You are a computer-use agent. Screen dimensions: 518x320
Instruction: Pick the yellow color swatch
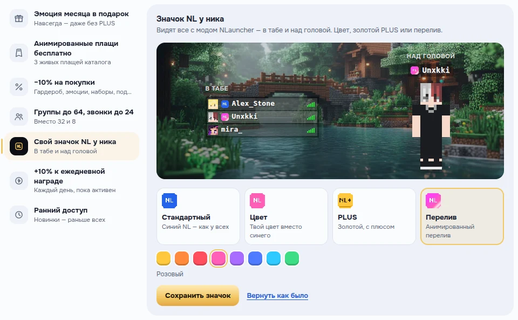(x=163, y=258)
